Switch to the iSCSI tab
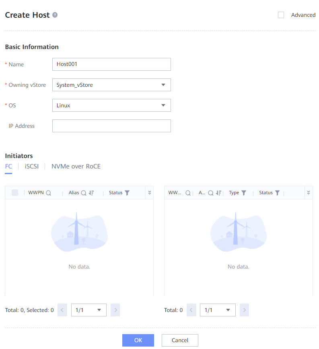The width and height of the screenshot is (319, 349). 32,166
